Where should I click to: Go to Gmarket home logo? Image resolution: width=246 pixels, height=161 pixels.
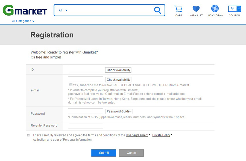click(25, 10)
